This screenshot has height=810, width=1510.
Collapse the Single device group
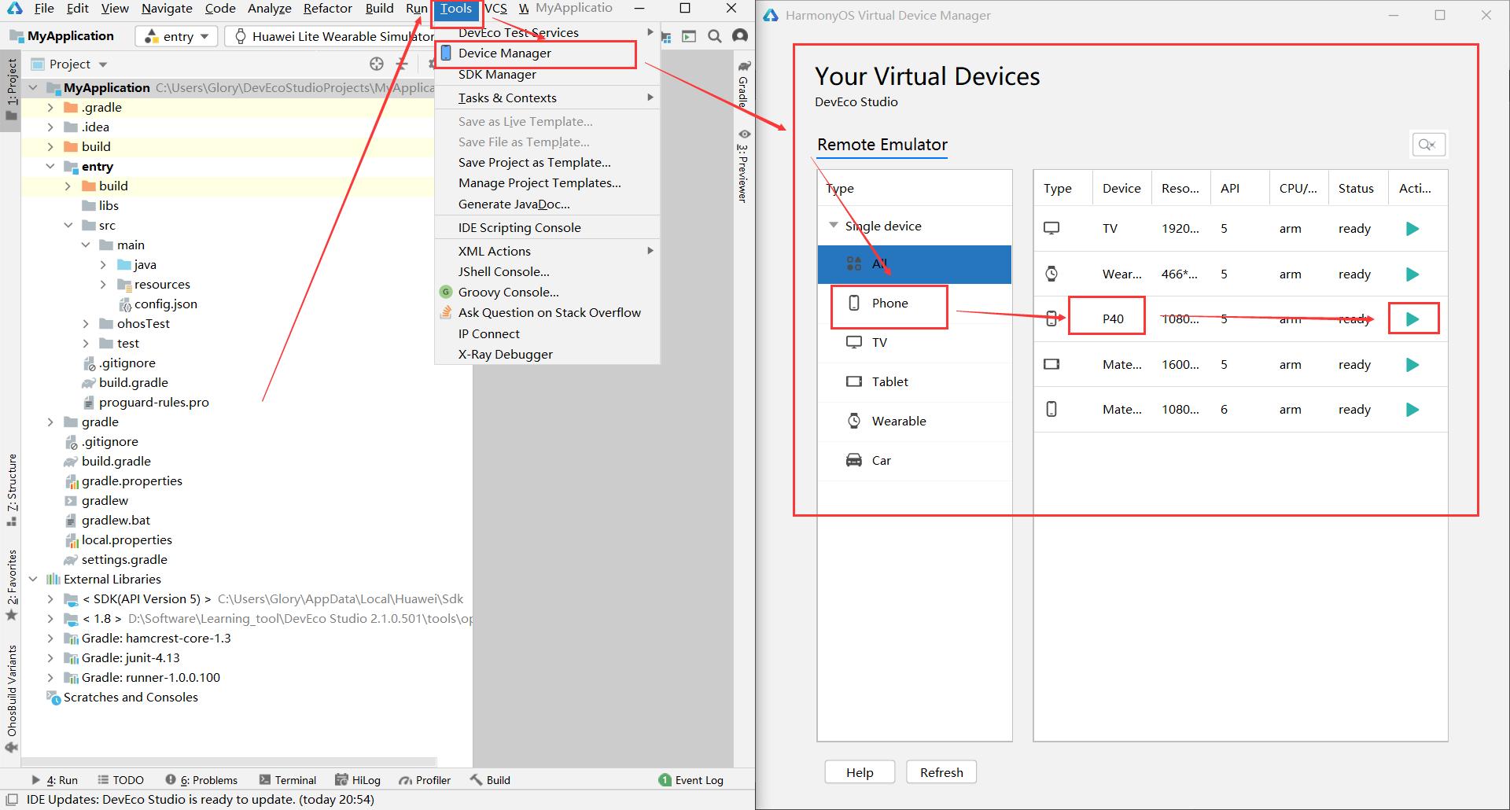click(834, 226)
